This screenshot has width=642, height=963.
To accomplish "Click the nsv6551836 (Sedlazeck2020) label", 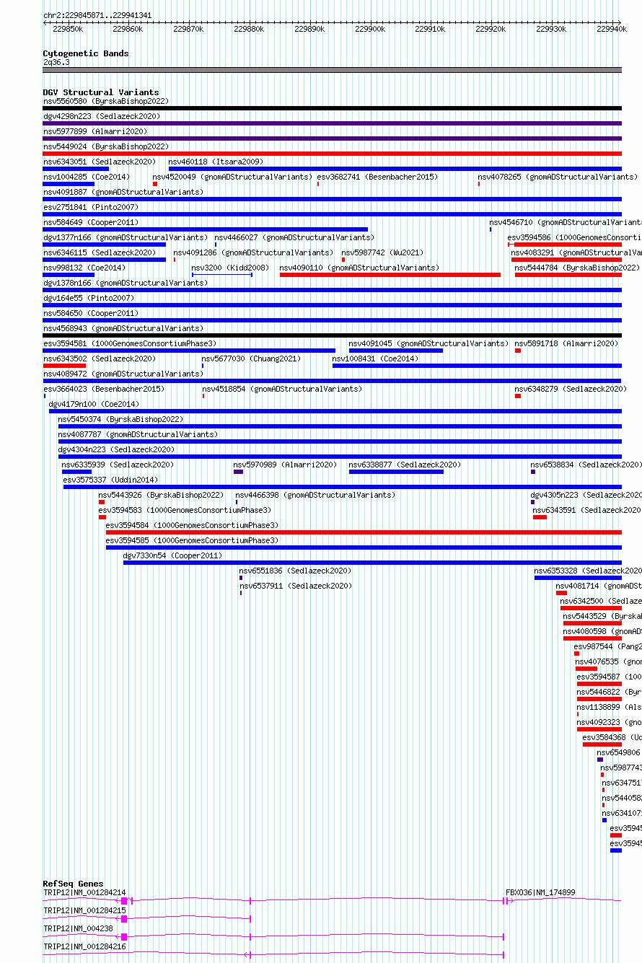I will (296, 571).
